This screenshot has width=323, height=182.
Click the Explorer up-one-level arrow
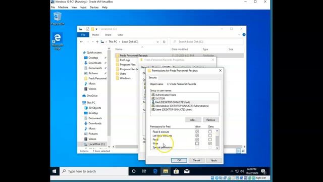click(97, 41)
